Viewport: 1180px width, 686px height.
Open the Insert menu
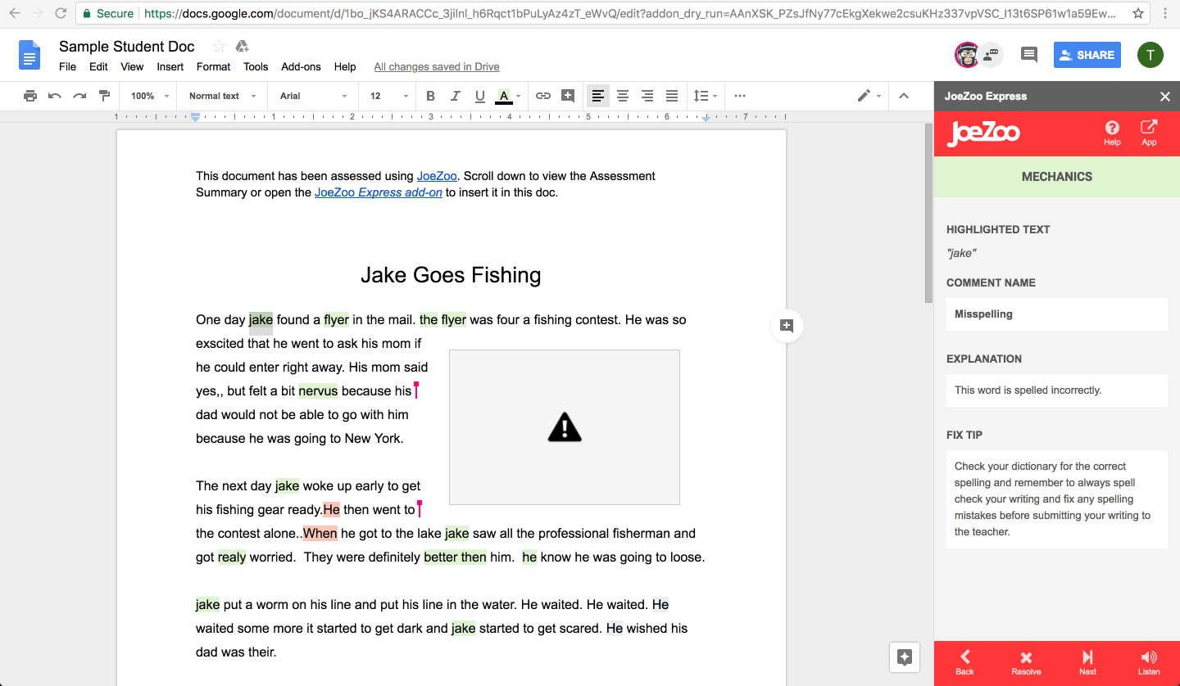point(170,67)
